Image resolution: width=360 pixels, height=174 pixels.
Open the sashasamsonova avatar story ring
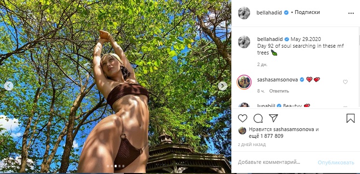coord(244,82)
